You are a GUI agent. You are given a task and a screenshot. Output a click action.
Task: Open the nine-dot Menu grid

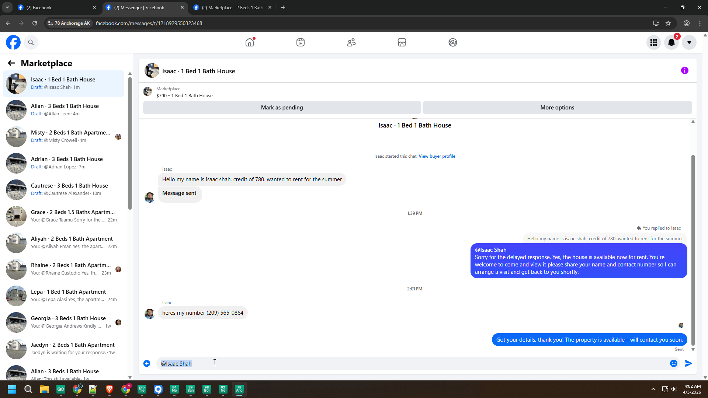coord(654,42)
